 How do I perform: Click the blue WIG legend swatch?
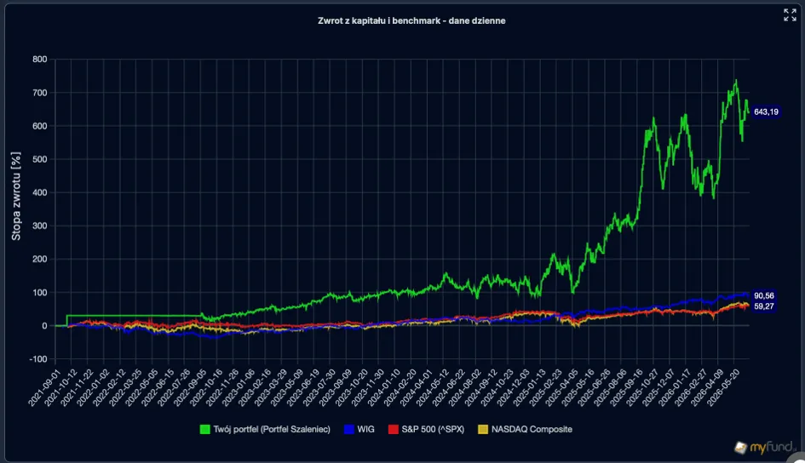pyautogui.click(x=349, y=429)
